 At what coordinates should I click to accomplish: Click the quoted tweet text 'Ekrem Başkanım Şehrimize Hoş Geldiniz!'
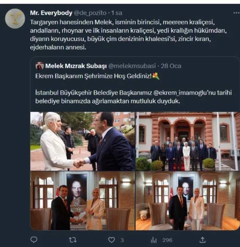click(93, 76)
